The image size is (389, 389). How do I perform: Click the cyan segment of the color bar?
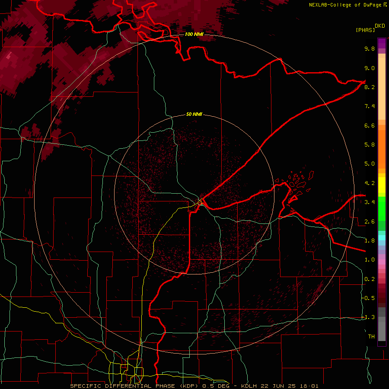[x=382, y=237]
